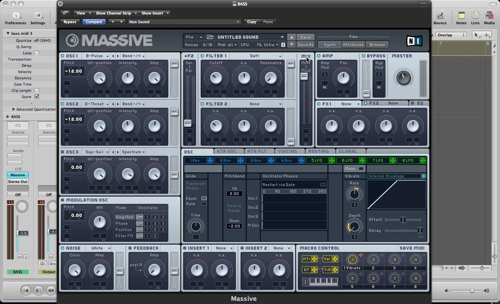Go to beginning transport button
The width and height of the screenshot is (500, 304).
point(26,290)
